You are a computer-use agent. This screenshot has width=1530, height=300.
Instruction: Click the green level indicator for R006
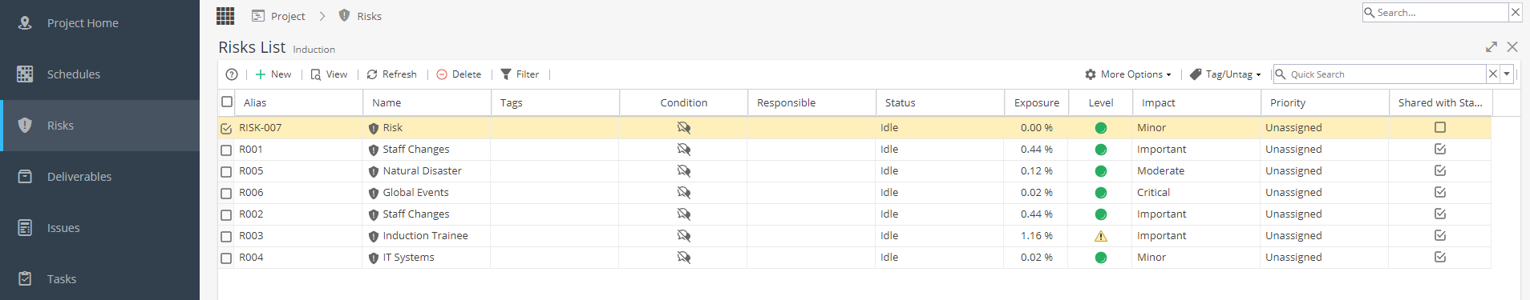(1101, 193)
